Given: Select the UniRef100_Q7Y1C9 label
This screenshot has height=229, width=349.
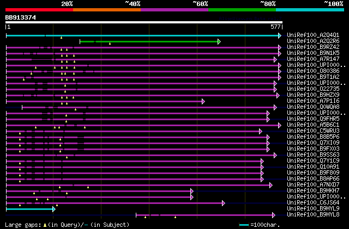Looking at the screenshot, I should point(313,161).
